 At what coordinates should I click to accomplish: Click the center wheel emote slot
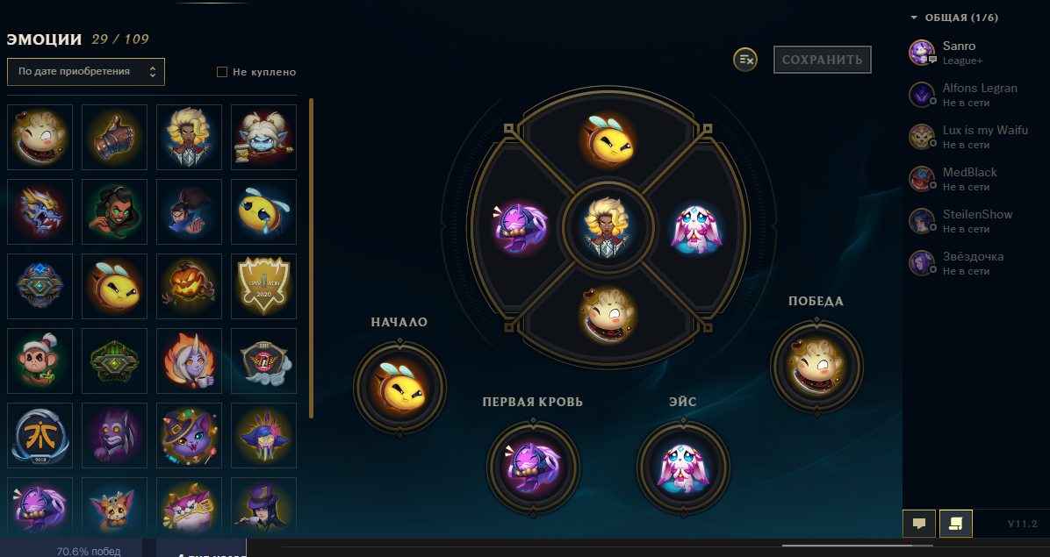[x=608, y=226]
